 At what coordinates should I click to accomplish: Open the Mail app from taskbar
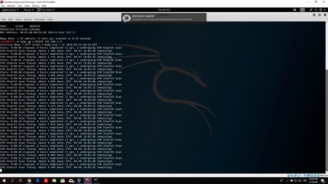pos(71,180)
